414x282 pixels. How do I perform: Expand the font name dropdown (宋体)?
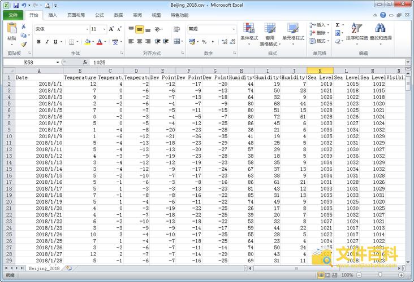coord(87,29)
